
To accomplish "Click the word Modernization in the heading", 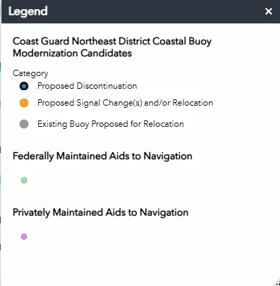I will [x=45, y=53].
